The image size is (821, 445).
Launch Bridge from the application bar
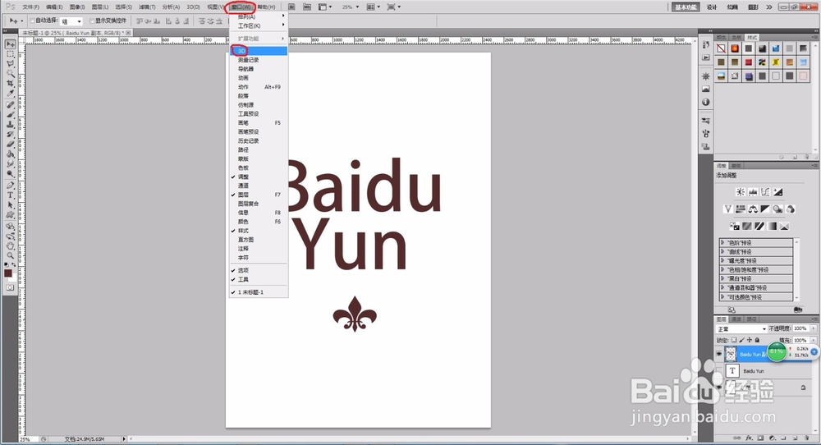click(x=291, y=7)
